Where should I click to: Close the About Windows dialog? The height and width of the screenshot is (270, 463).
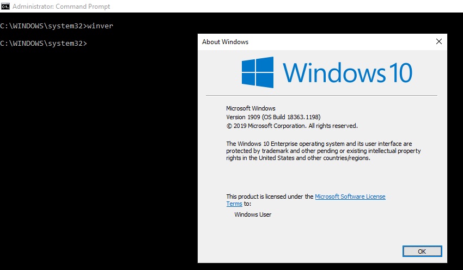click(x=439, y=41)
